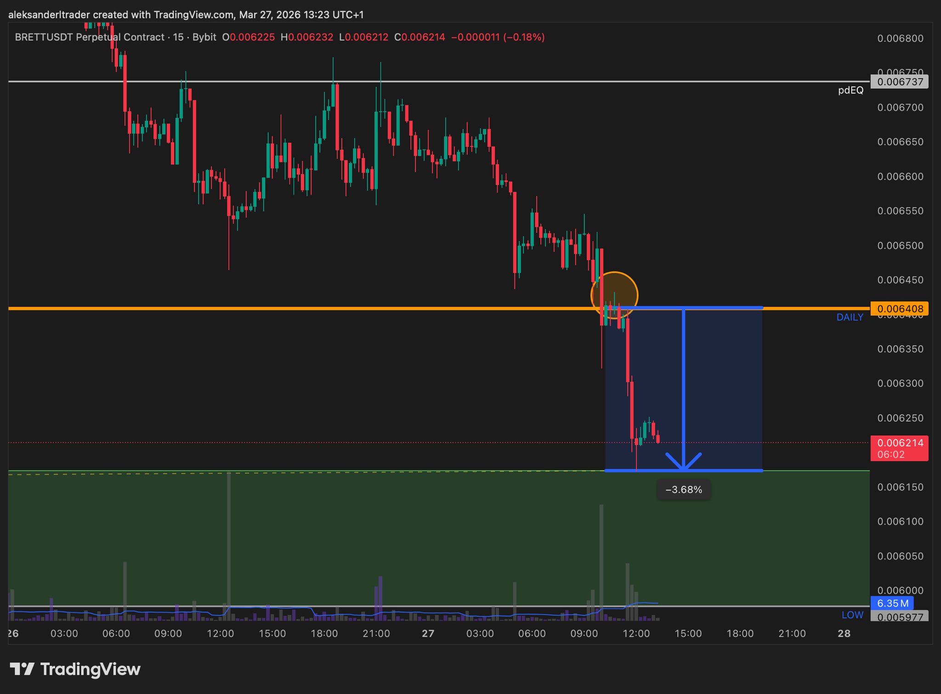Click the DAILY level text label
Image resolution: width=941 pixels, height=694 pixels.
[850, 317]
